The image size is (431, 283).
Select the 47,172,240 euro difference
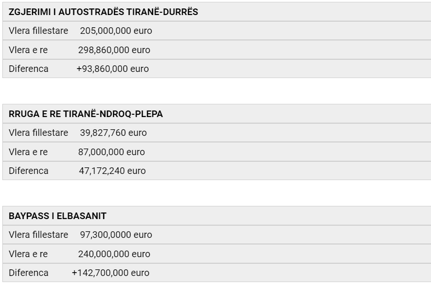coord(112,171)
